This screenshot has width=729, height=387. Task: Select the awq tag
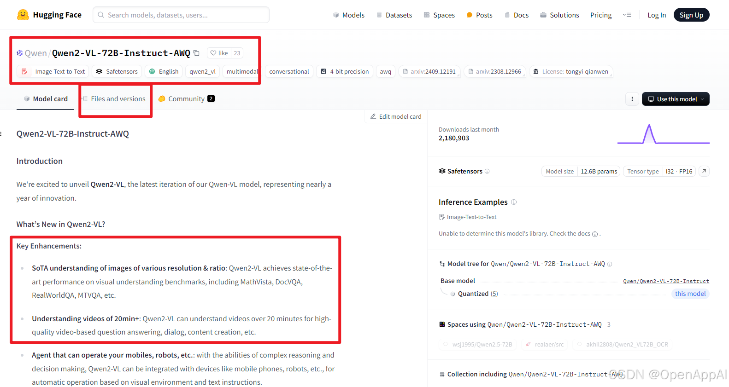point(386,71)
